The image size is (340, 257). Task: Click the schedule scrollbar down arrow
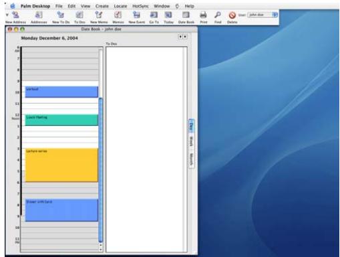tap(101, 250)
